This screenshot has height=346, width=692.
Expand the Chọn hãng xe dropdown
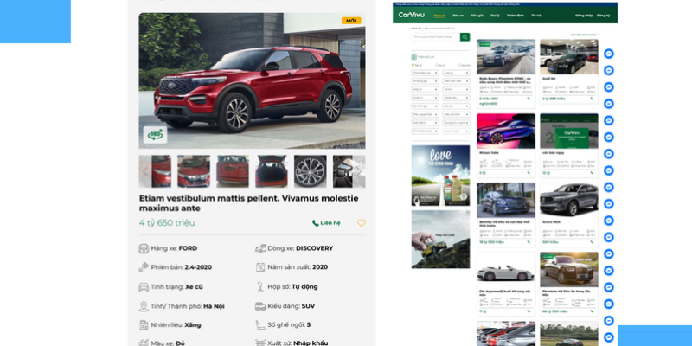point(425,73)
